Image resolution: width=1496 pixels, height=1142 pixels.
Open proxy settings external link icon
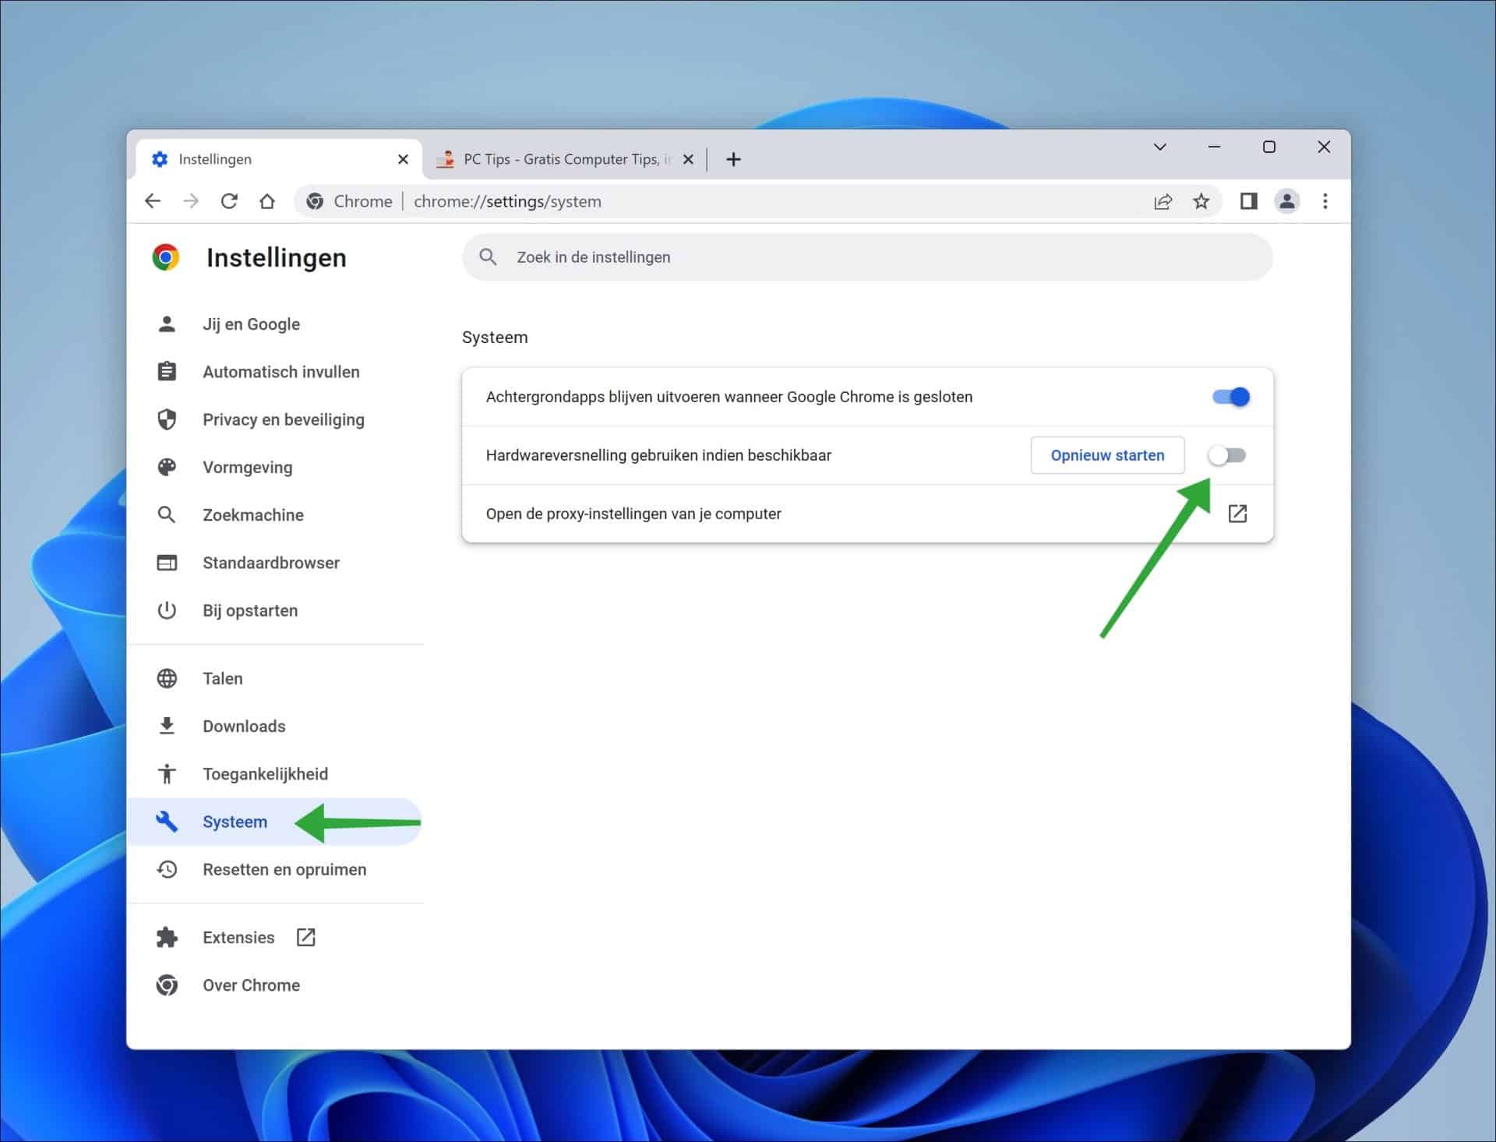coord(1237,514)
